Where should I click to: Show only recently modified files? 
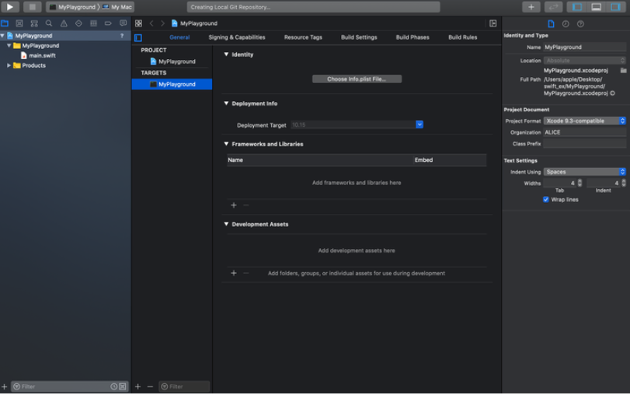tap(113, 386)
